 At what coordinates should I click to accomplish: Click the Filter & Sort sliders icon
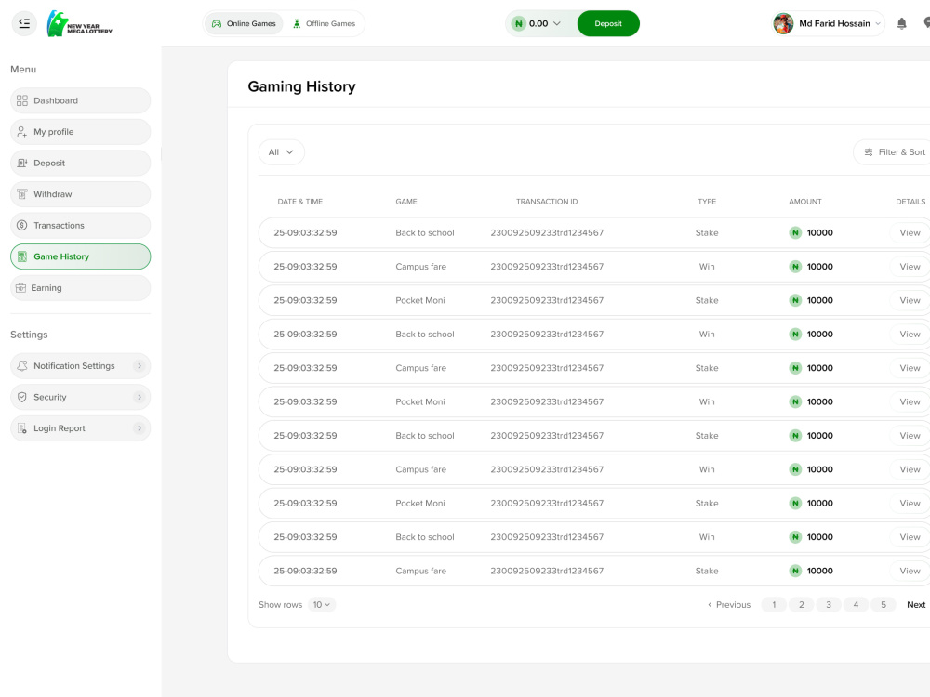[x=869, y=152]
